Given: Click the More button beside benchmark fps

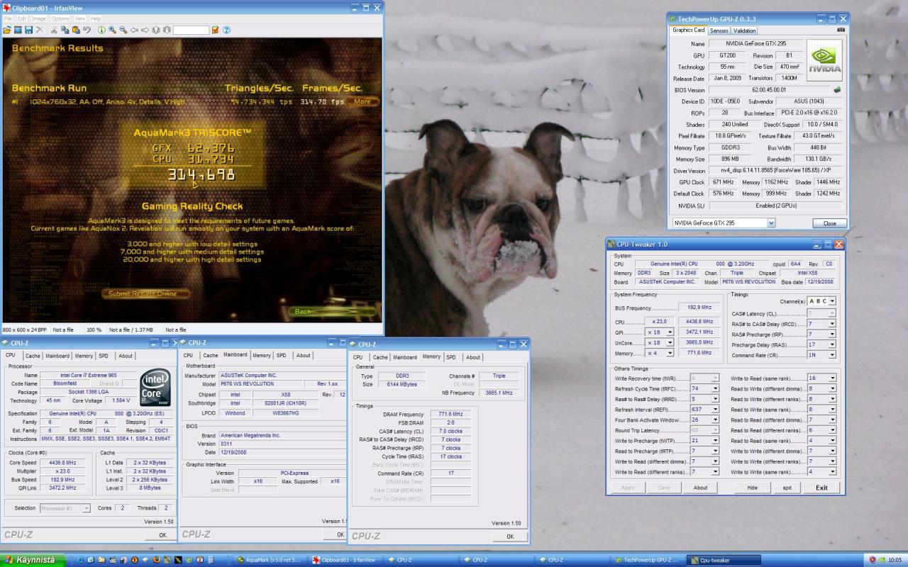Looking at the screenshot, I should tap(362, 101).
